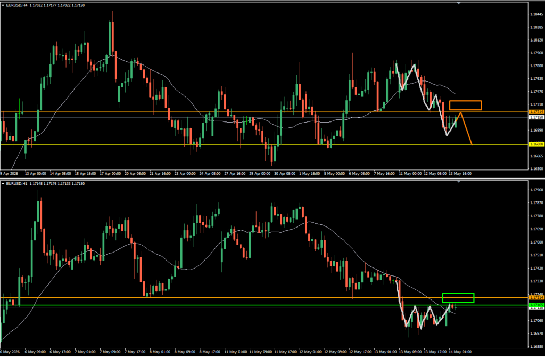Click the 14 Apr 08:00 time label
This screenshot has width=545, height=357.
click(61, 173)
